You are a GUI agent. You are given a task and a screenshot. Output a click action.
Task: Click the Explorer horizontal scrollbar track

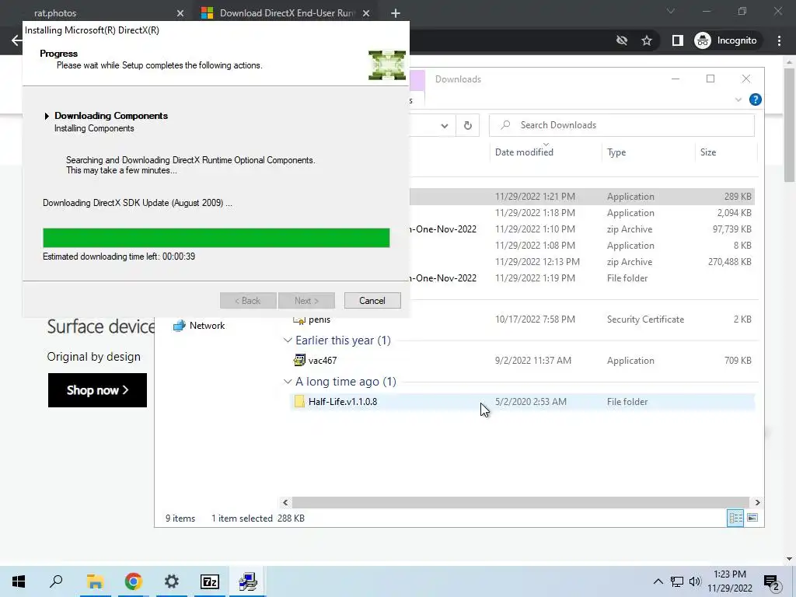[x=520, y=503]
